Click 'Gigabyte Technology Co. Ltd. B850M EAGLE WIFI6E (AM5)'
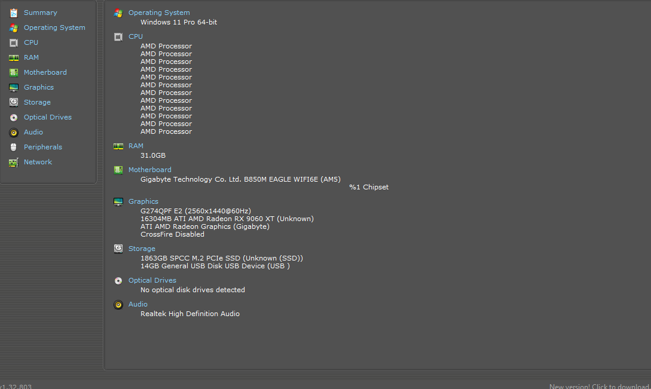 240,179
